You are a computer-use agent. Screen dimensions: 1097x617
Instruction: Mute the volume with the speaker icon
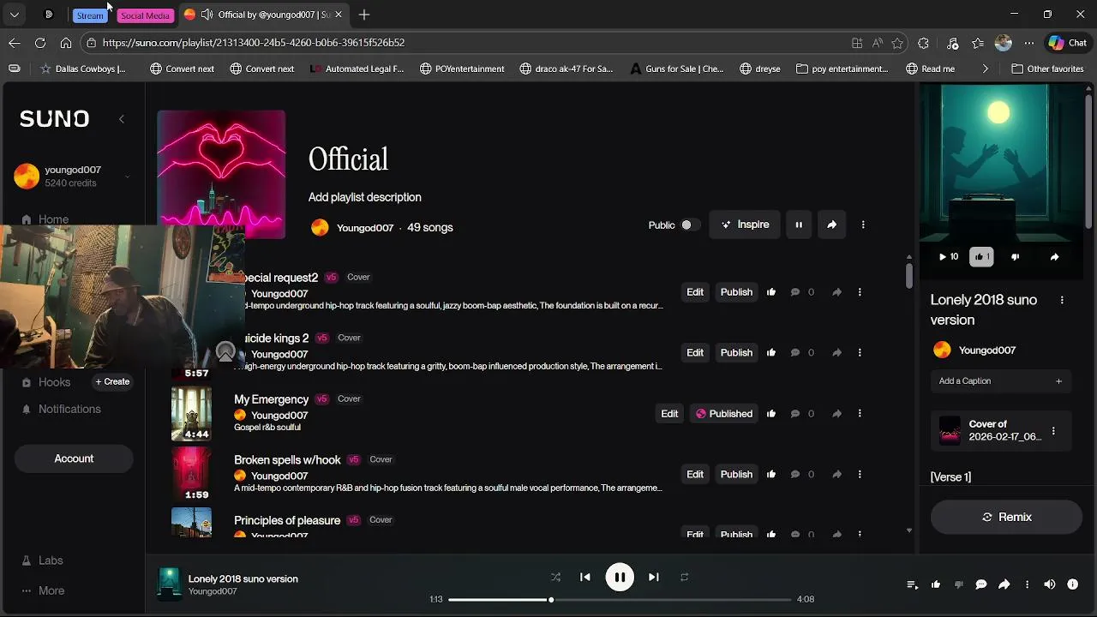pyautogui.click(x=1050, y=584)
